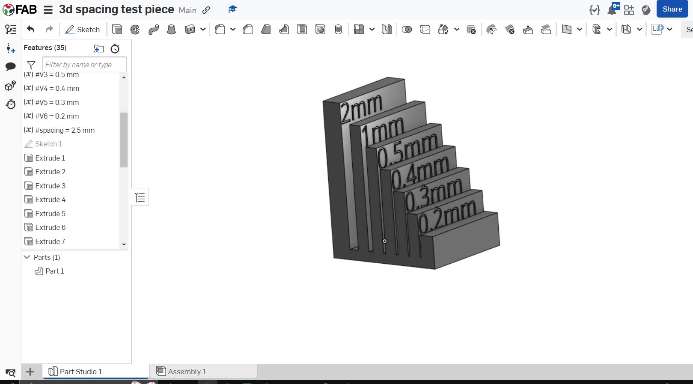Select the Shell tool icon
The width and height of the screenshot is (693, 384).
[302, 30]
